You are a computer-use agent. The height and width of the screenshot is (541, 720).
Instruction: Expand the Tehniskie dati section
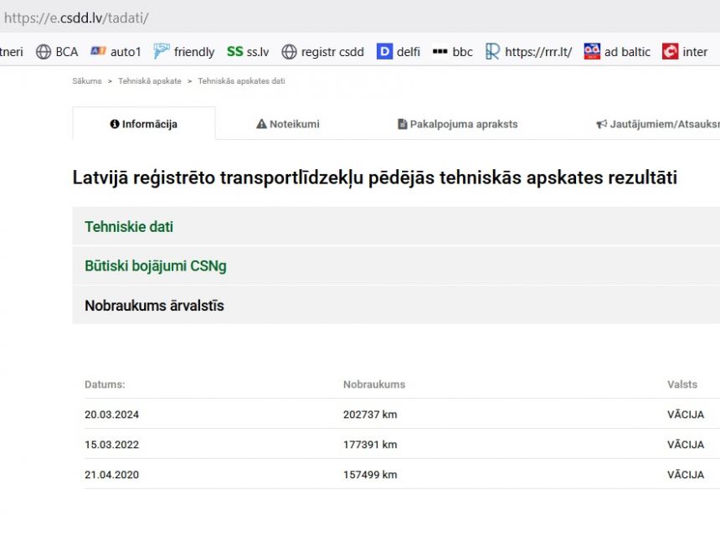(396, 226)
